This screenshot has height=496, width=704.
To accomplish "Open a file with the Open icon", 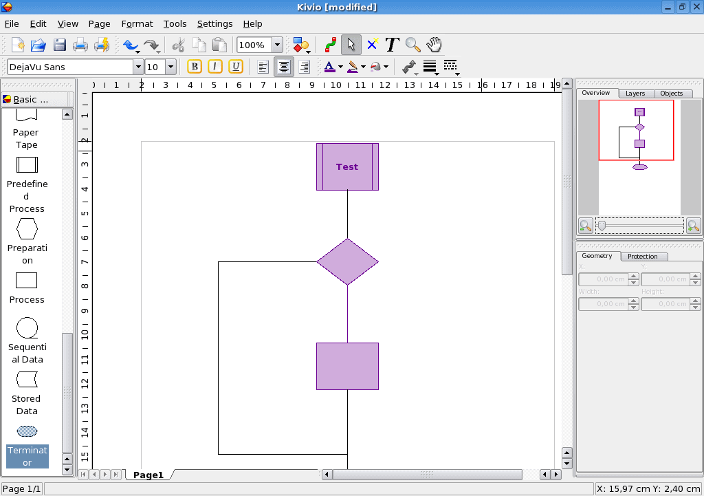I will (x=38, y=45).
